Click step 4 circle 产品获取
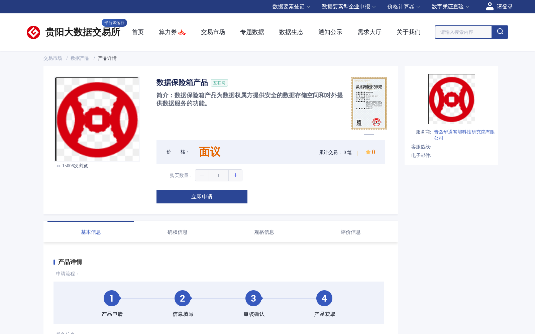Image resolution: width=535 pixels, height=334 pixels. click(324, 298)
